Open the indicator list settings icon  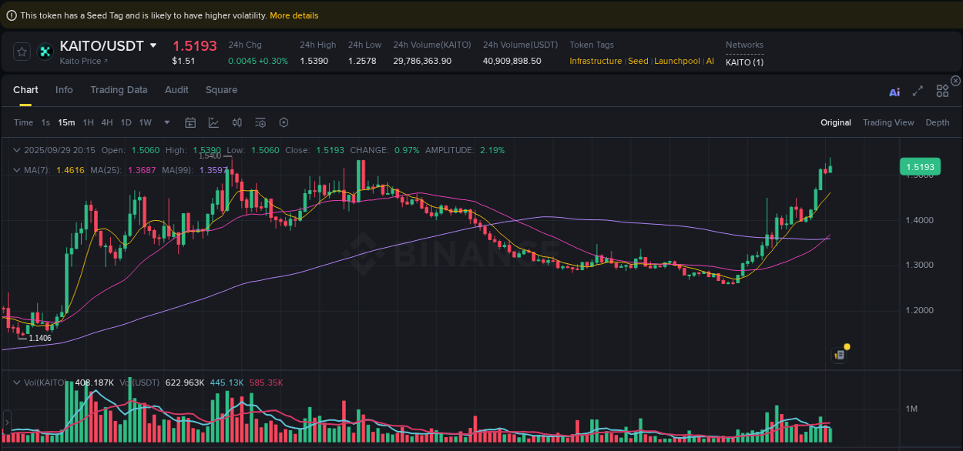tap(260, 122)
